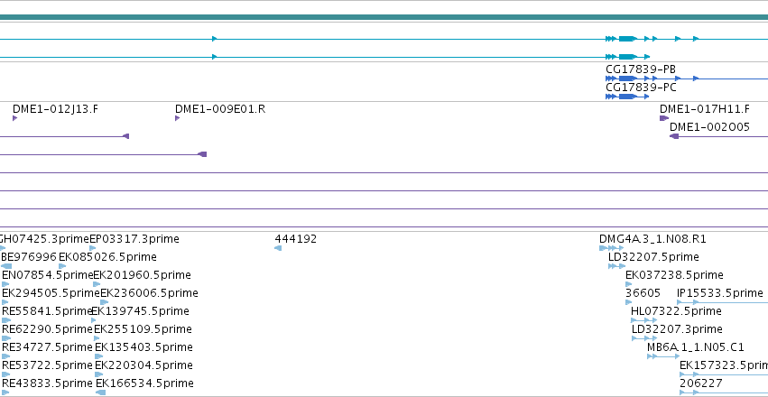Click the blue exon glyph under CG17839-PC

(x=627, y=97)
